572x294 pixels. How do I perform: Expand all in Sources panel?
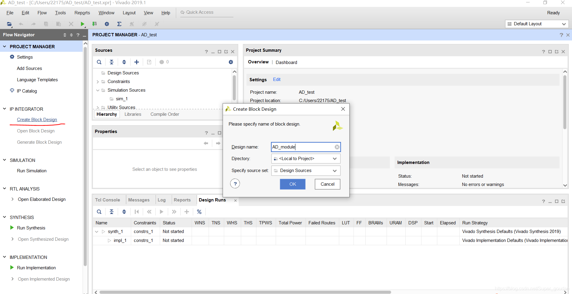coord(124,62)
